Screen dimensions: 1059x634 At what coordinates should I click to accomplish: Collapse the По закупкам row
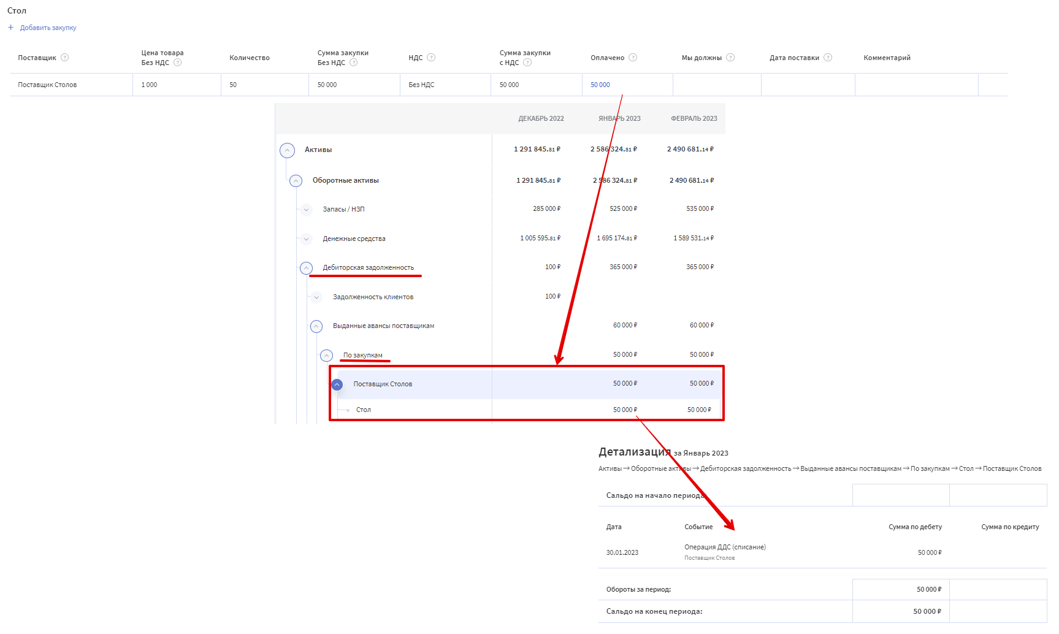coord(327,356)
